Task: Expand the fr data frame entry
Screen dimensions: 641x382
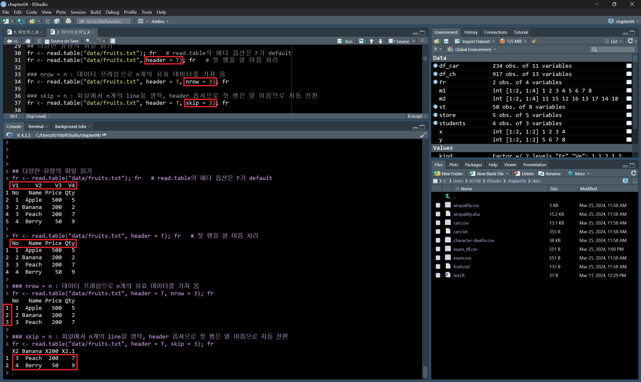Action: click(436, 82)
